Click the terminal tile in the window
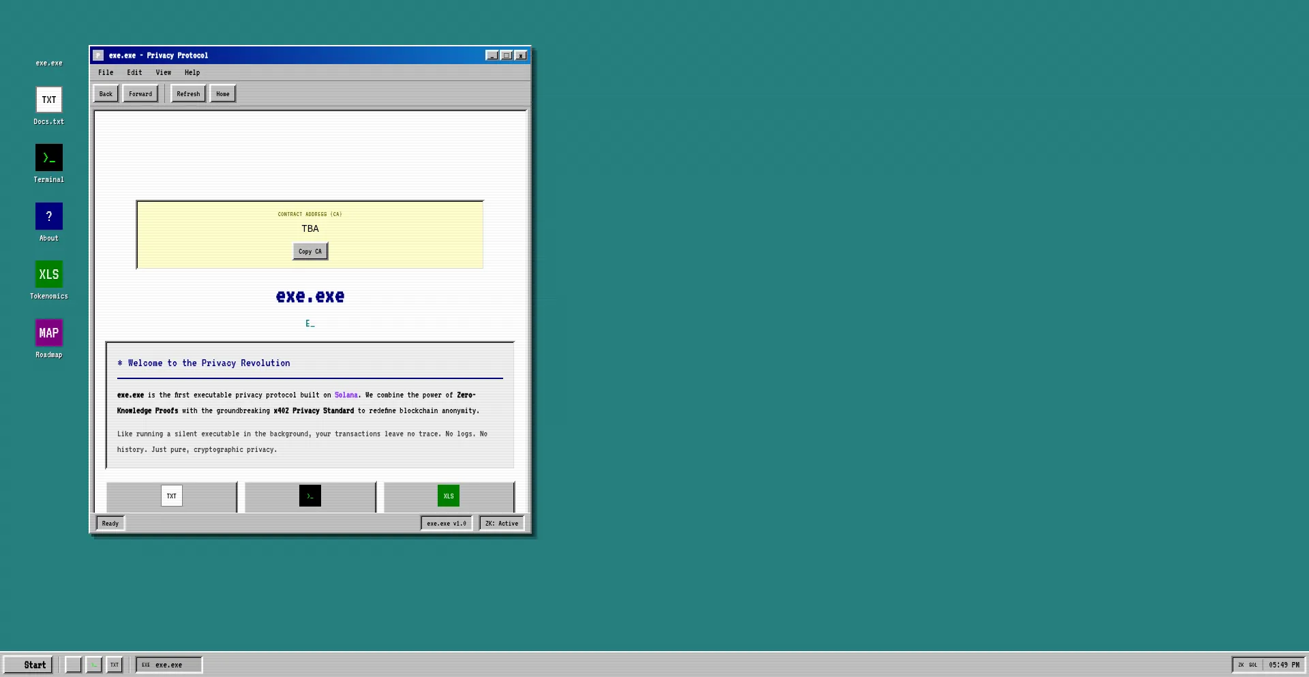This screenshot has height=677, width=1309. coord(310,496)
